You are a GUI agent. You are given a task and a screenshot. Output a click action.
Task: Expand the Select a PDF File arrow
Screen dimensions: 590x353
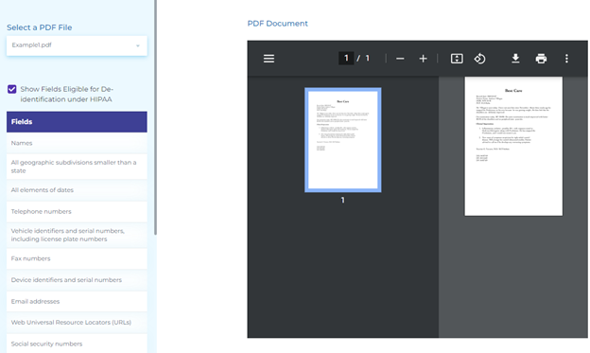138,45
